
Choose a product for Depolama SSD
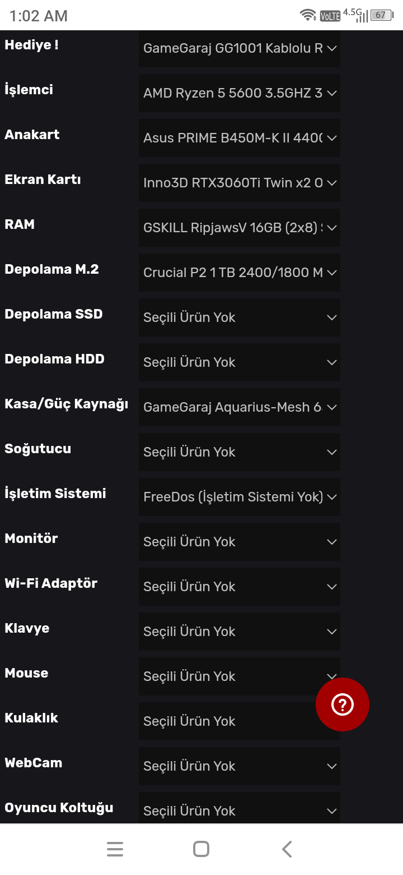coord(240,317)
